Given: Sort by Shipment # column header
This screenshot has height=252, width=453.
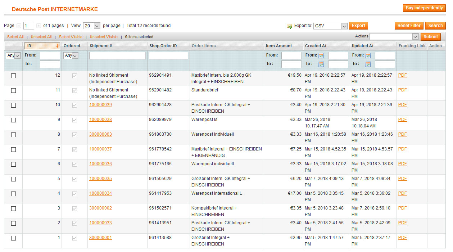Looking at the screenshot, I should tap(101, 46).
